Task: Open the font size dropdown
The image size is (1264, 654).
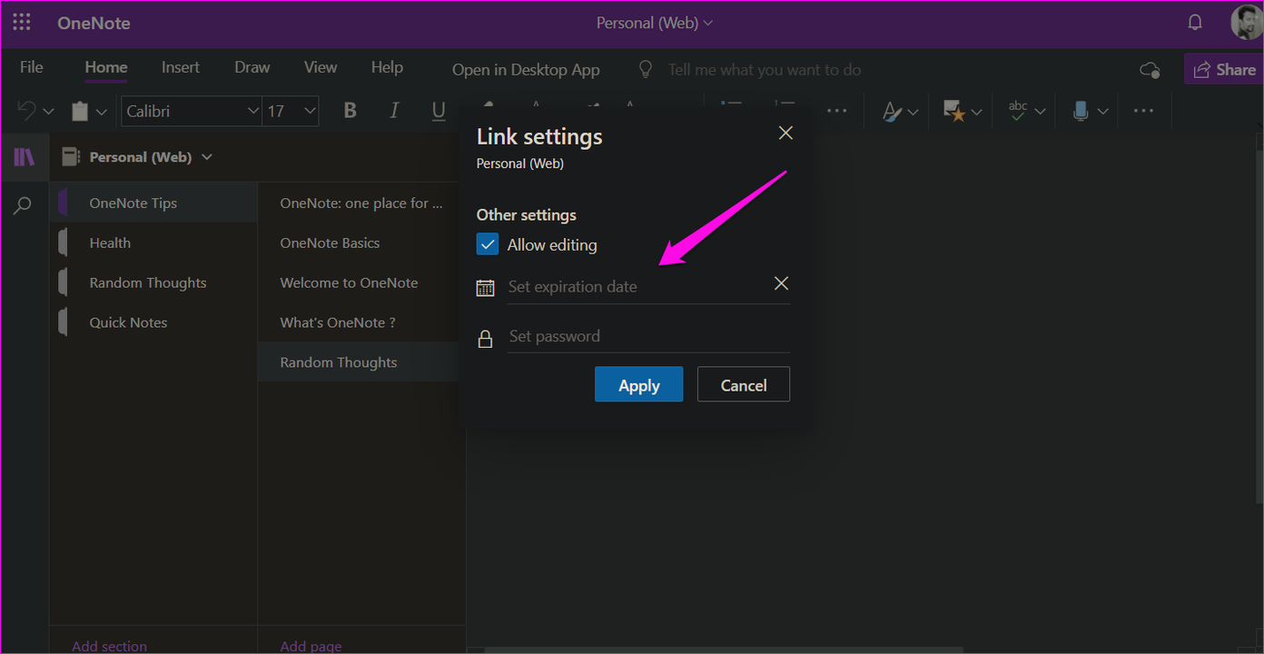Action: (x=289, y=110)
